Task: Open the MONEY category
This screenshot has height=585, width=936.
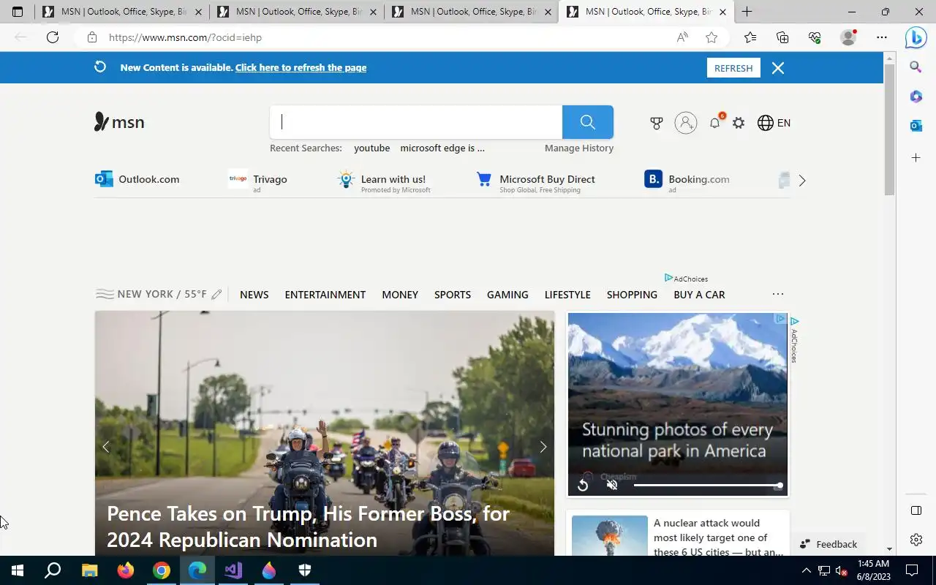Action: tap(400, 295)
